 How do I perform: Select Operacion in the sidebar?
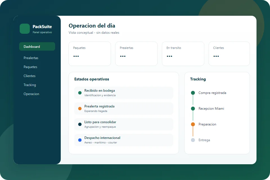pyautogui.click(x=31, y=94)
